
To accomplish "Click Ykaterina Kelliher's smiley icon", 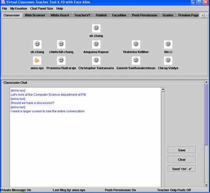I will (136, 44).
